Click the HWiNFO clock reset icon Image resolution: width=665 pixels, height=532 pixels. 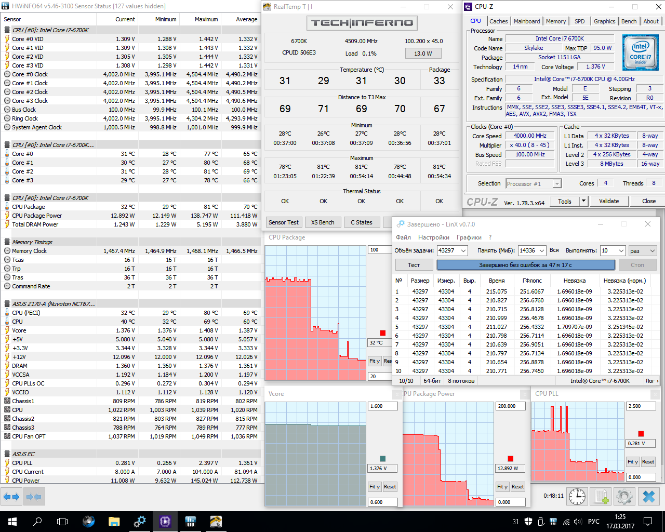(x=577, y=497)
